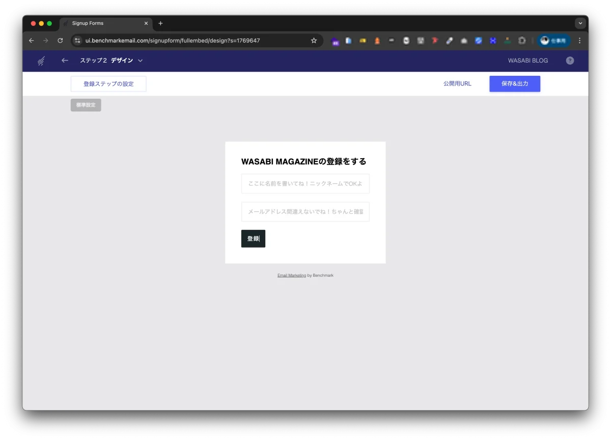Click the browser back arrow
This screenshot has width=611, height=440.
point(32,41)
